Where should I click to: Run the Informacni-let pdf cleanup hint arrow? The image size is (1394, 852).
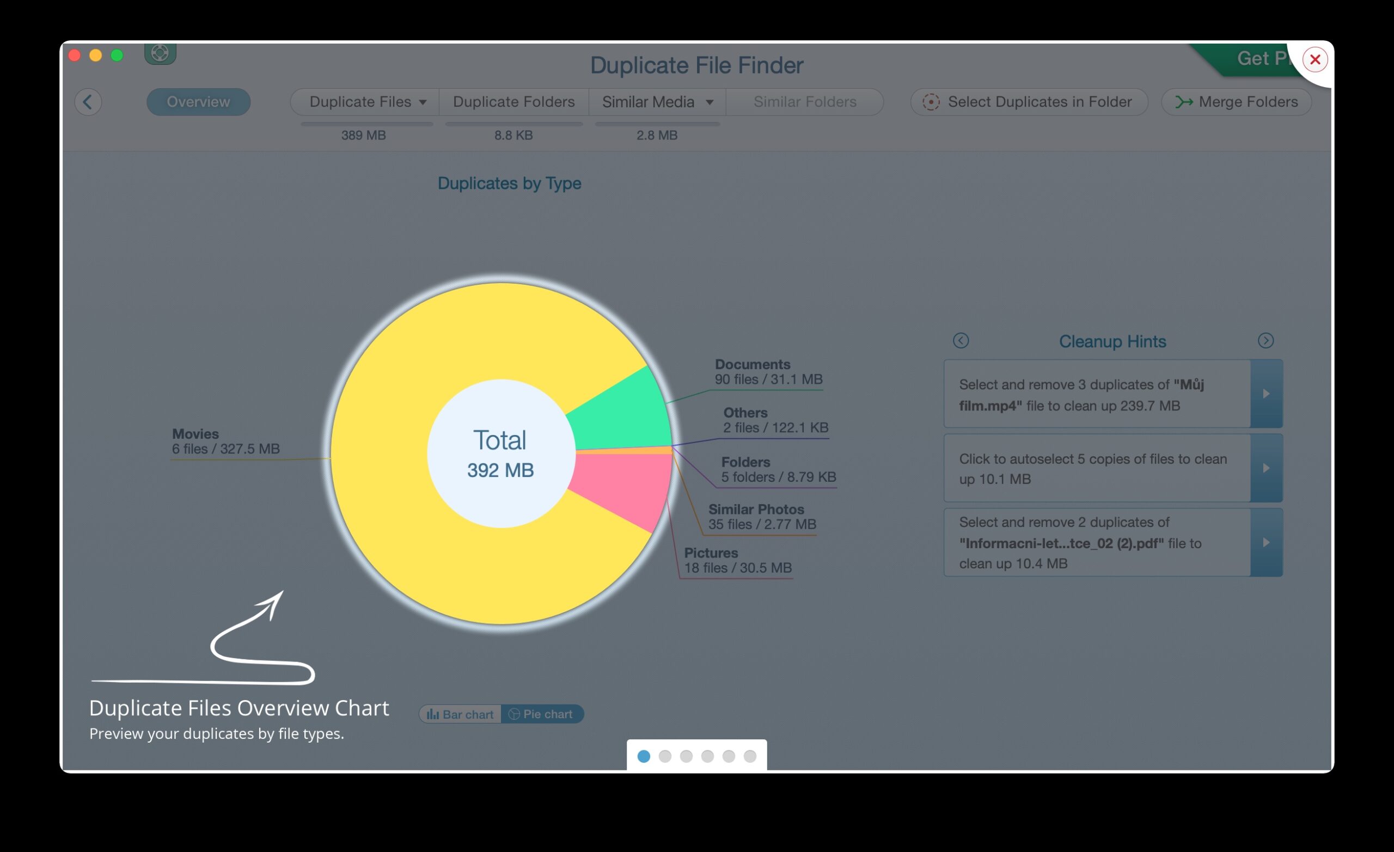pos(1266,543)
